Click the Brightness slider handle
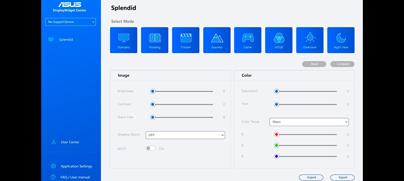This screenshot has width=404, height=181. pyautogui.click(x=153, y=91)
